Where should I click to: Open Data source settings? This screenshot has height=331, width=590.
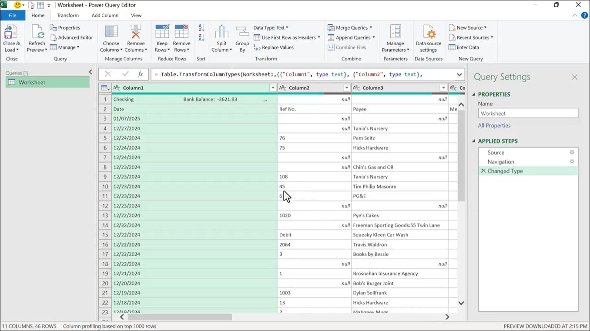[428, 33]
